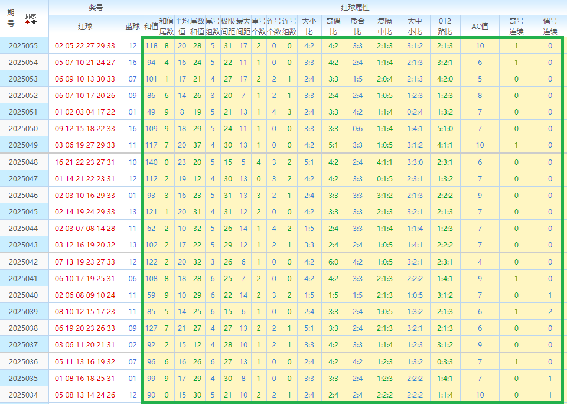Select the 偶号连续 column header
This screenshot has width=567, height=404.
pos(550,26)
